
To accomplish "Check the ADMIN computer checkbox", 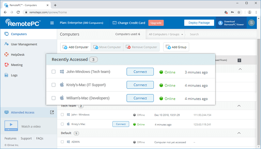I will coord(62,142).
